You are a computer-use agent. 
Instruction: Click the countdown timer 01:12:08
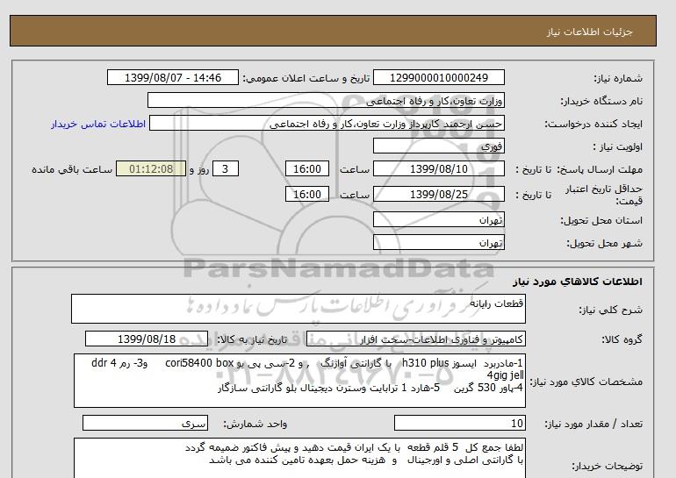tap(151, 168)
